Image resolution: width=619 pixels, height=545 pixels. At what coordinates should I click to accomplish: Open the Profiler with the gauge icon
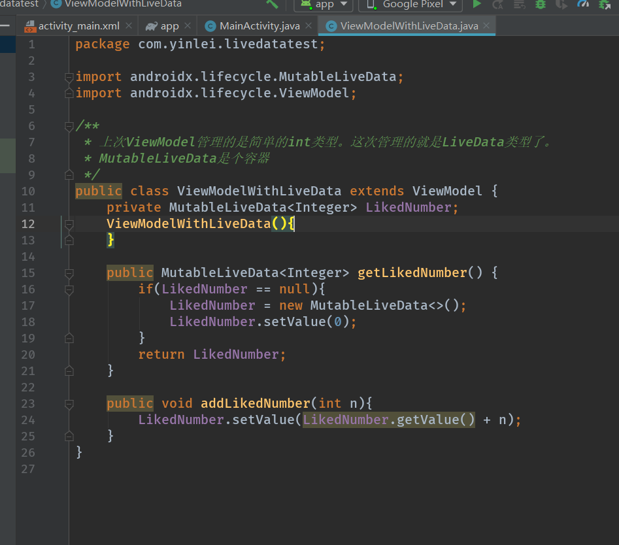click(584, 5)
